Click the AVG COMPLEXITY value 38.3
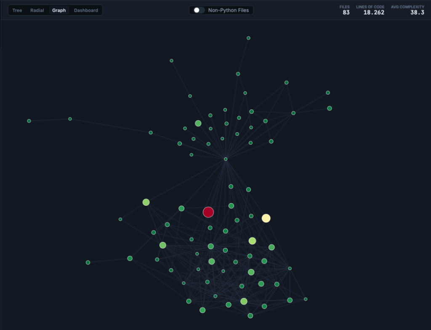The height and width of the screenshot is (330, 431). 407,10
